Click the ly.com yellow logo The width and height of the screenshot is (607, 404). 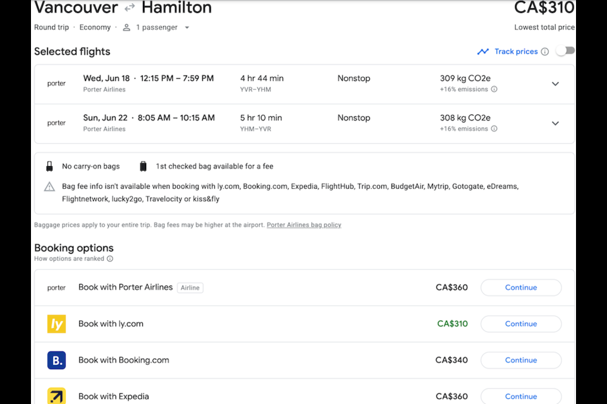click(x=56, y=324)
